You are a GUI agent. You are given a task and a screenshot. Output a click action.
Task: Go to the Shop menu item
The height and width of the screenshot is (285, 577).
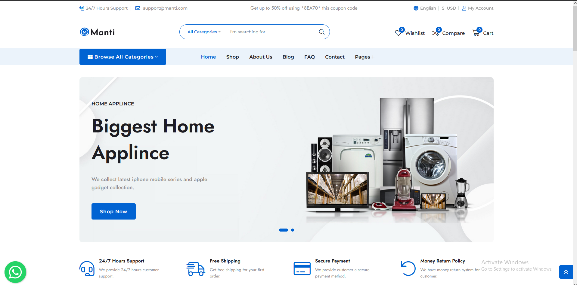coord(233,57)
